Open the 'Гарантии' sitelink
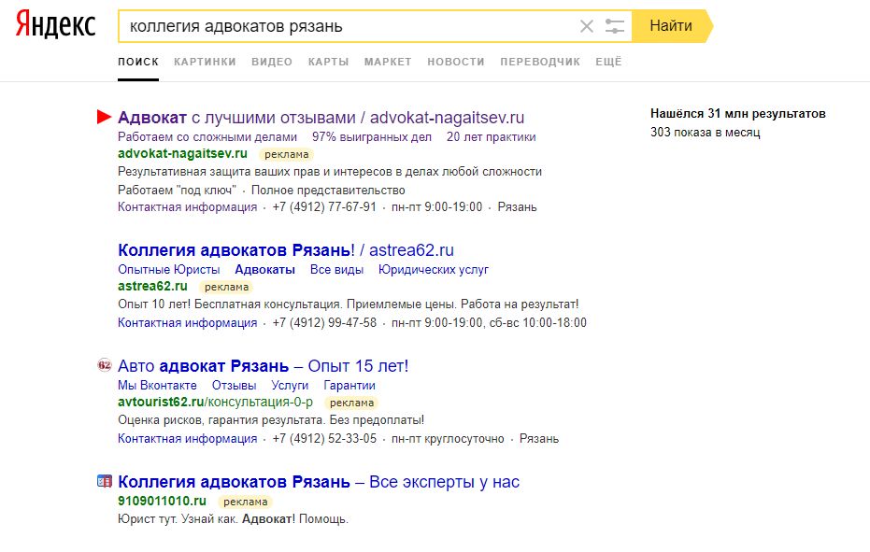 tap(349, 386)
